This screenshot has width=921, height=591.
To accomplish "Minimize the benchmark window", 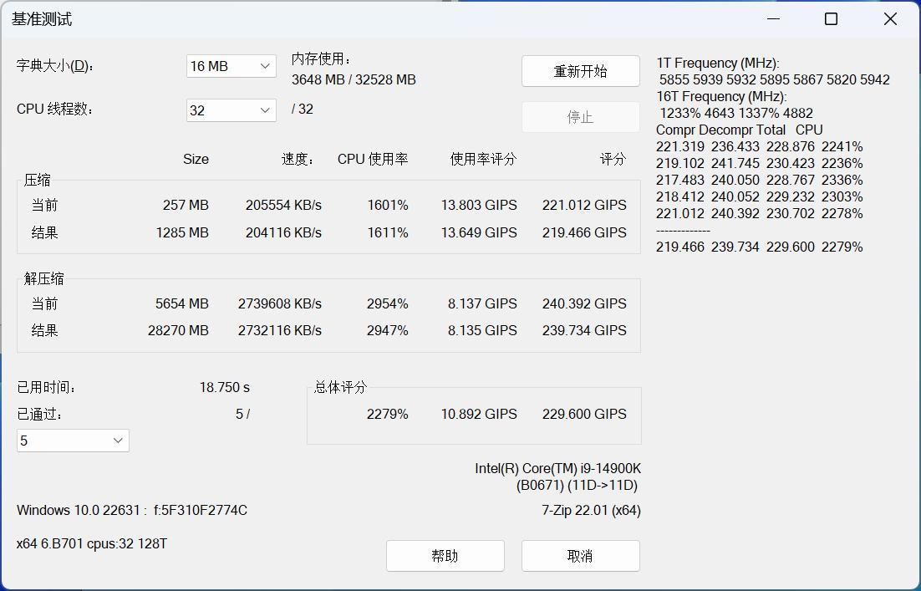I will 773,18.
